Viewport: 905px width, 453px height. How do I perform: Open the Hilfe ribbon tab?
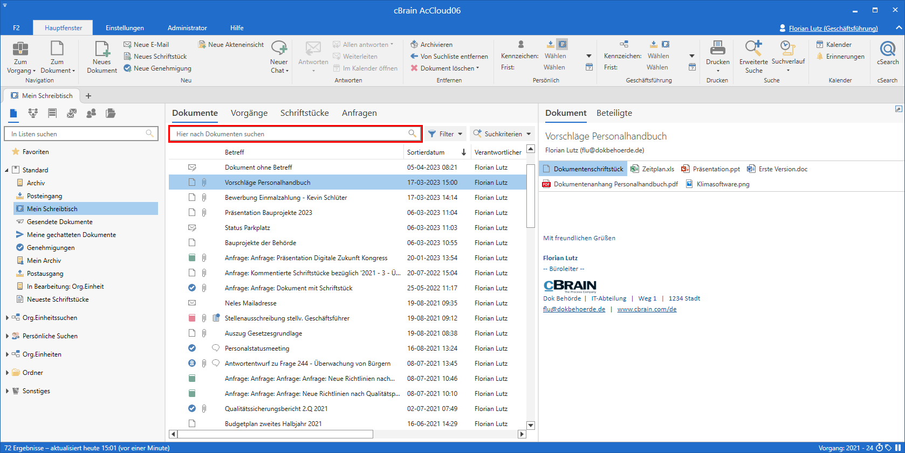point(237,28)
